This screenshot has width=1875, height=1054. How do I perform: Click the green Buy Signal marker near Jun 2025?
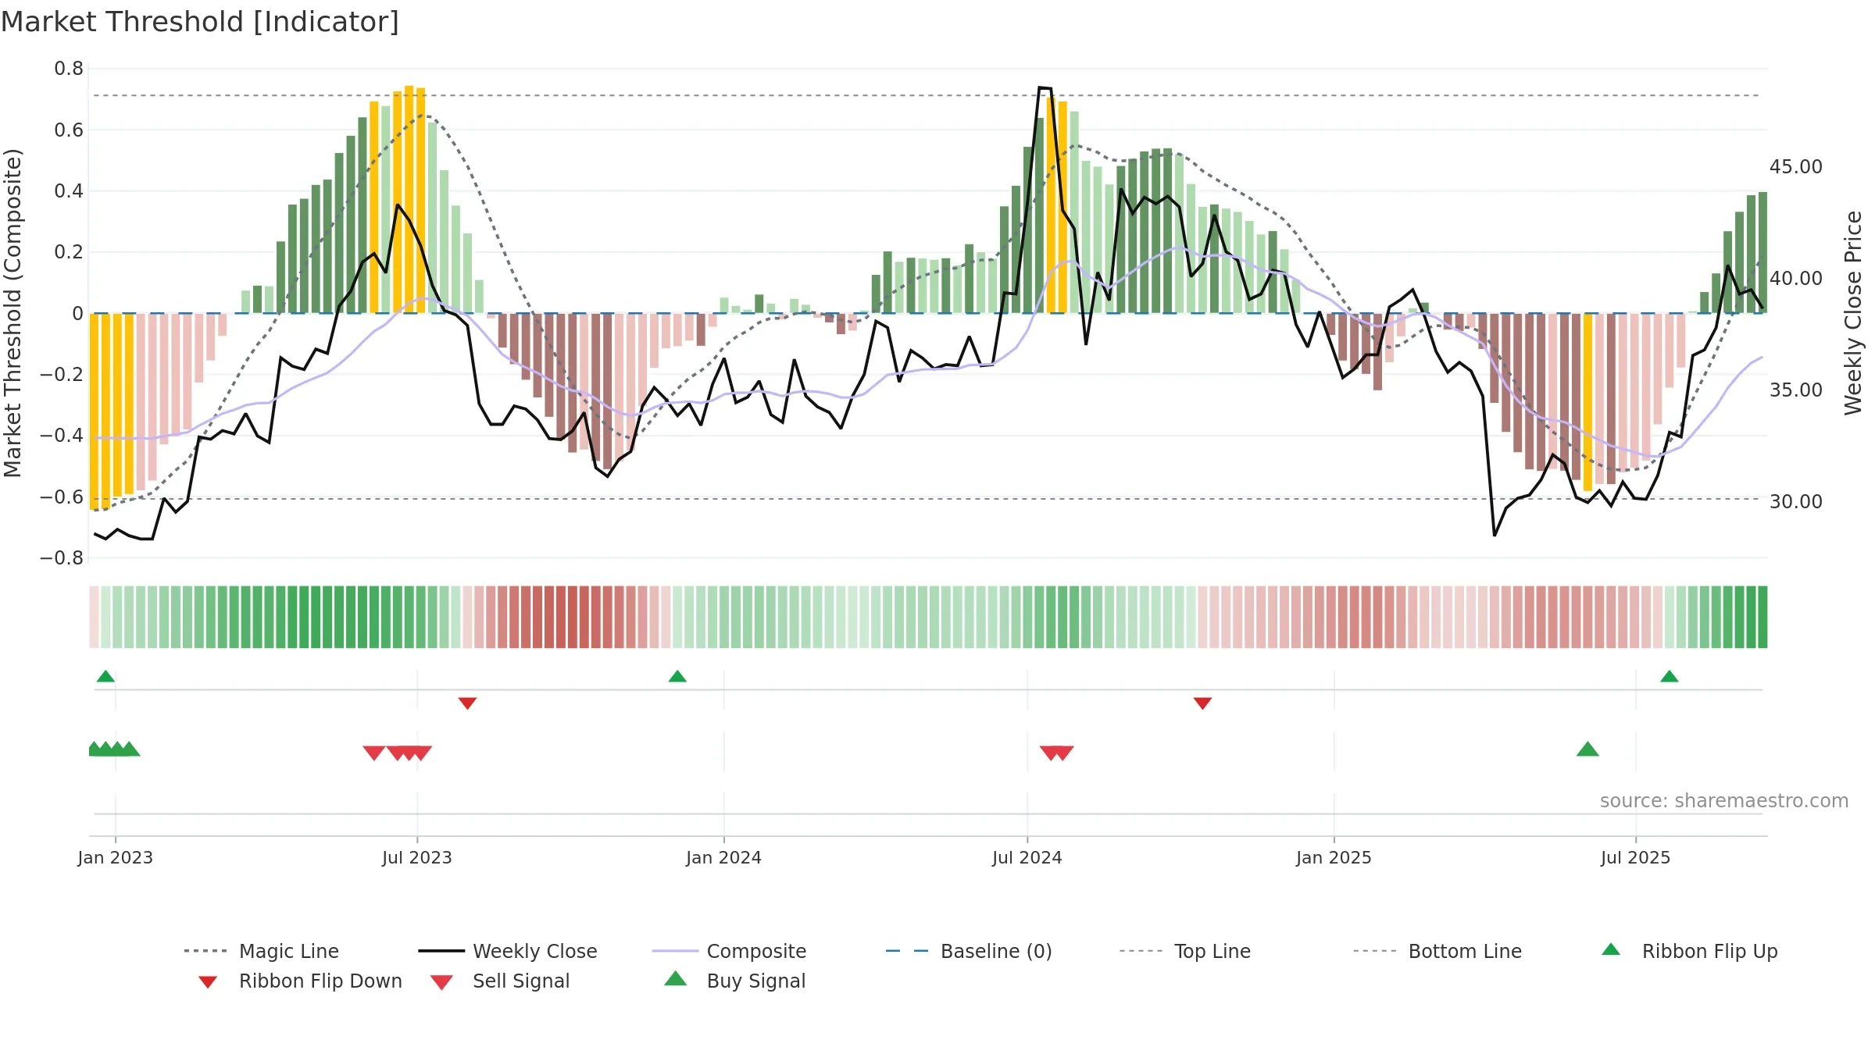1587,750
